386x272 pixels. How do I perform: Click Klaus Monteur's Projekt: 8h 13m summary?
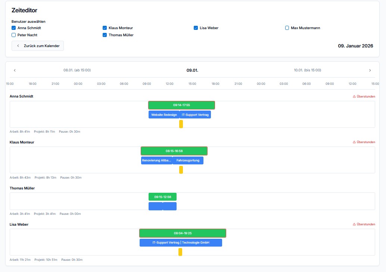click(46, 177)
